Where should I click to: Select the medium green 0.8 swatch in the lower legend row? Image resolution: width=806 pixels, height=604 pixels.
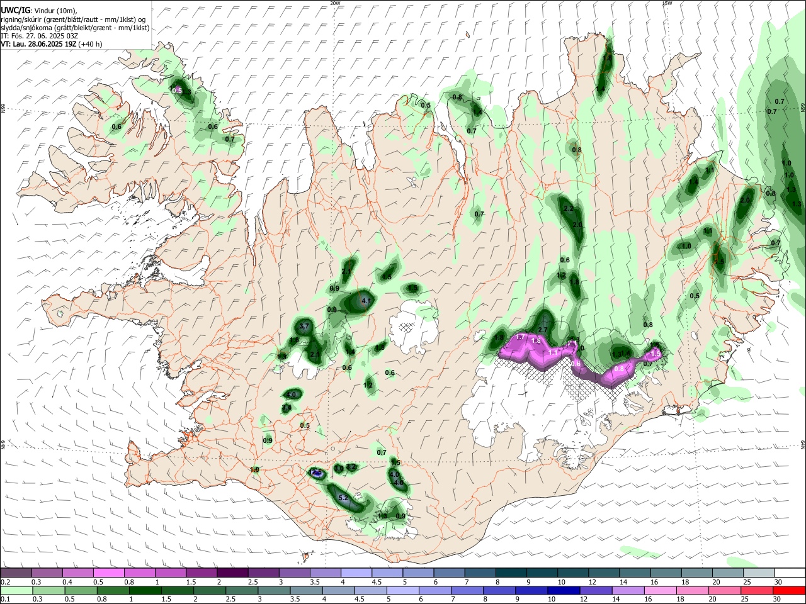pyautogui.click(x=112, y=590)
